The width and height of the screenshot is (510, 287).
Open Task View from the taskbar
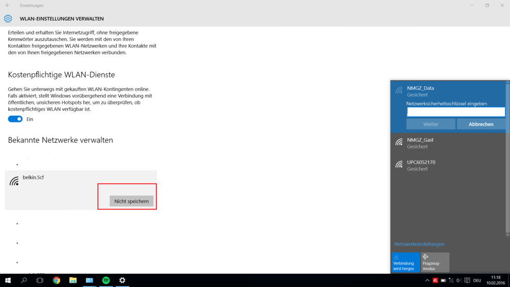click(x=40, y=280)
